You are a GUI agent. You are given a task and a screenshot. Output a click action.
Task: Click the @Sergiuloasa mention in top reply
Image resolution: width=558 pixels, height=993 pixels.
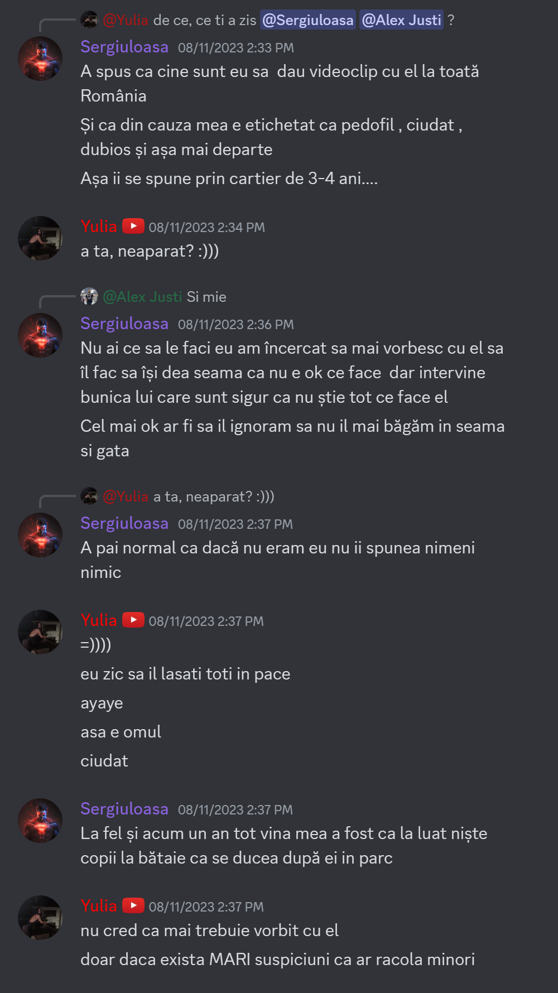pos(308,20)
